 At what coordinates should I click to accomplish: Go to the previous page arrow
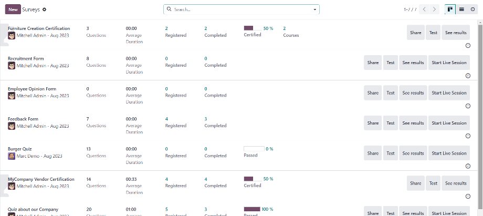(x=425, y=9)
